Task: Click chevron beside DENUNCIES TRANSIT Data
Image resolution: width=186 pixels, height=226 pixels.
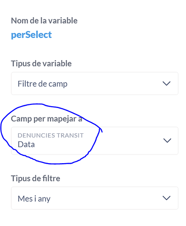Action: (167, 141)
